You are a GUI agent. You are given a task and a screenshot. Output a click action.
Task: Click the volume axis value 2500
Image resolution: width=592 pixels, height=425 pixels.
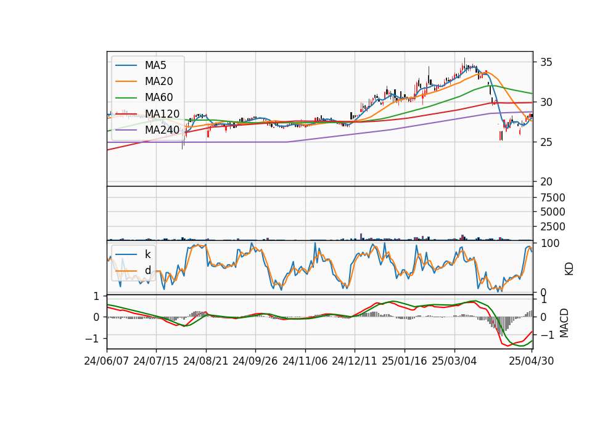[553, 227]
